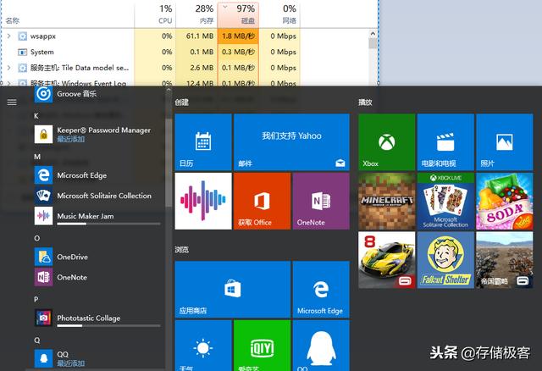Image resolution: width=542 pixels, height=371 pixels.
Task: Open the 电影和电视 tile
Action: [445, 142]
